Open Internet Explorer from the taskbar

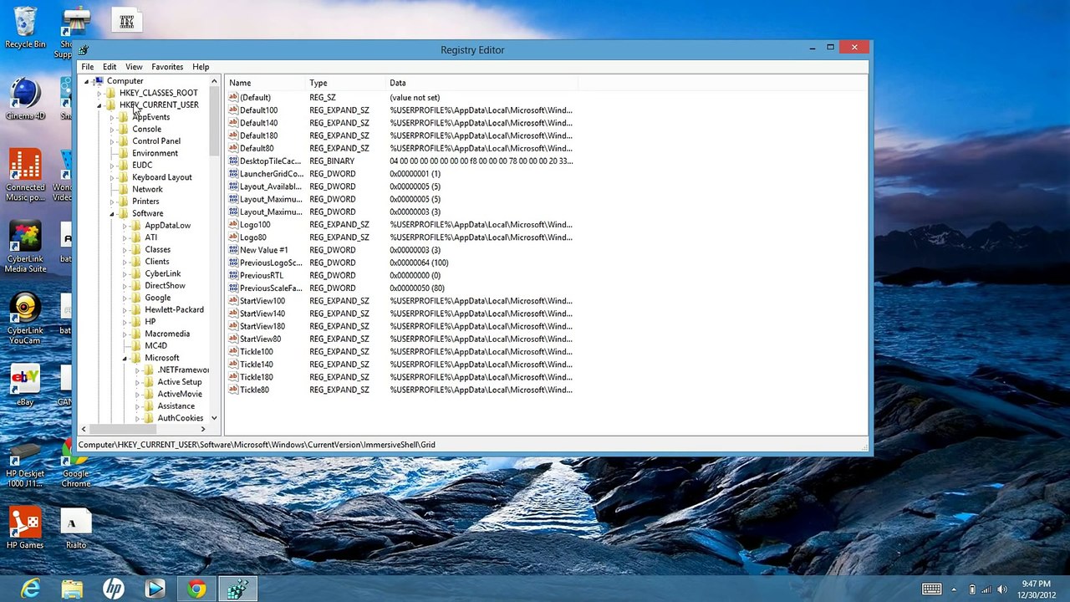point(30,589)
